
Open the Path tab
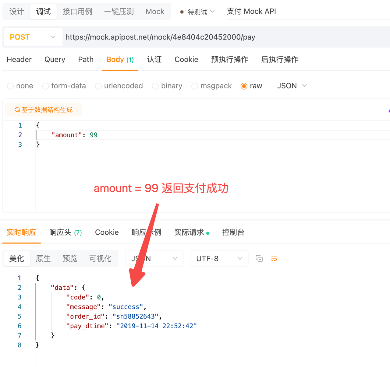tap(86, 60)
